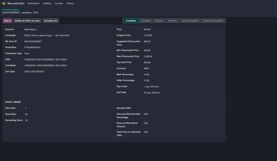Click the STOCK / BOOST section header
This screenshot has width=277, height=161.
[x=13, y=102]
